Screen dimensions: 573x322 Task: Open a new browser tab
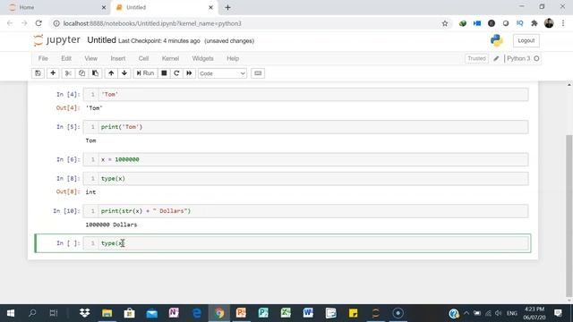pos(227,7)
